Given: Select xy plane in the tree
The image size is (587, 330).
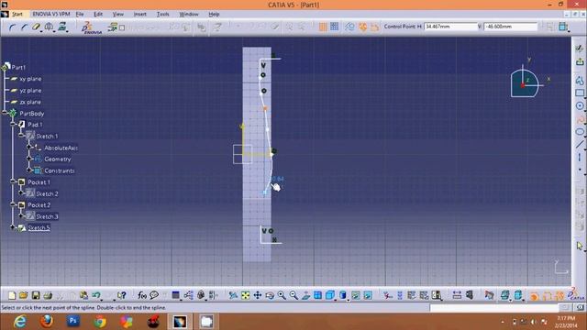Looking at the screenshot, I should (30, 79).
